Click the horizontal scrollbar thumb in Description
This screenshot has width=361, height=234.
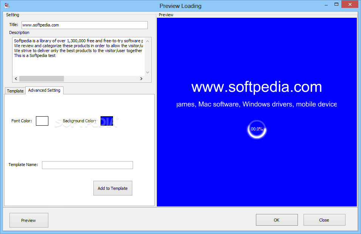tap(42, 79)
